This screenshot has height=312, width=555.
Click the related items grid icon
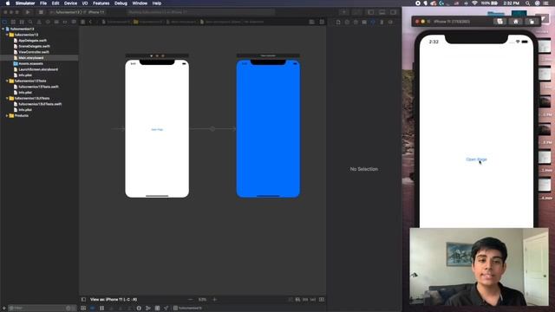83,22
